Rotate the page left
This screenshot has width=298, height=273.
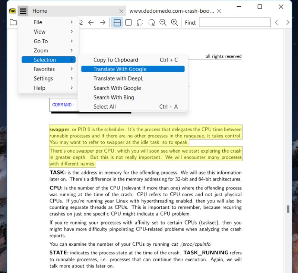pyautogui.click(x=140, y=22)
